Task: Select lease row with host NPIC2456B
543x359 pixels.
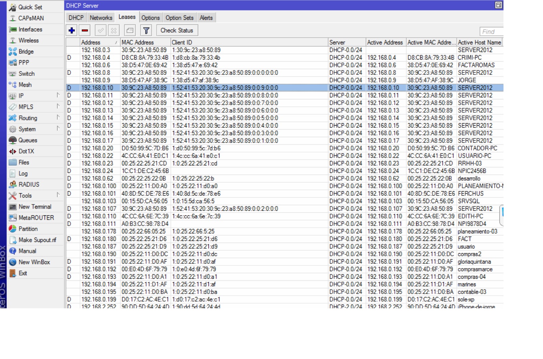Action: point(284,171)
